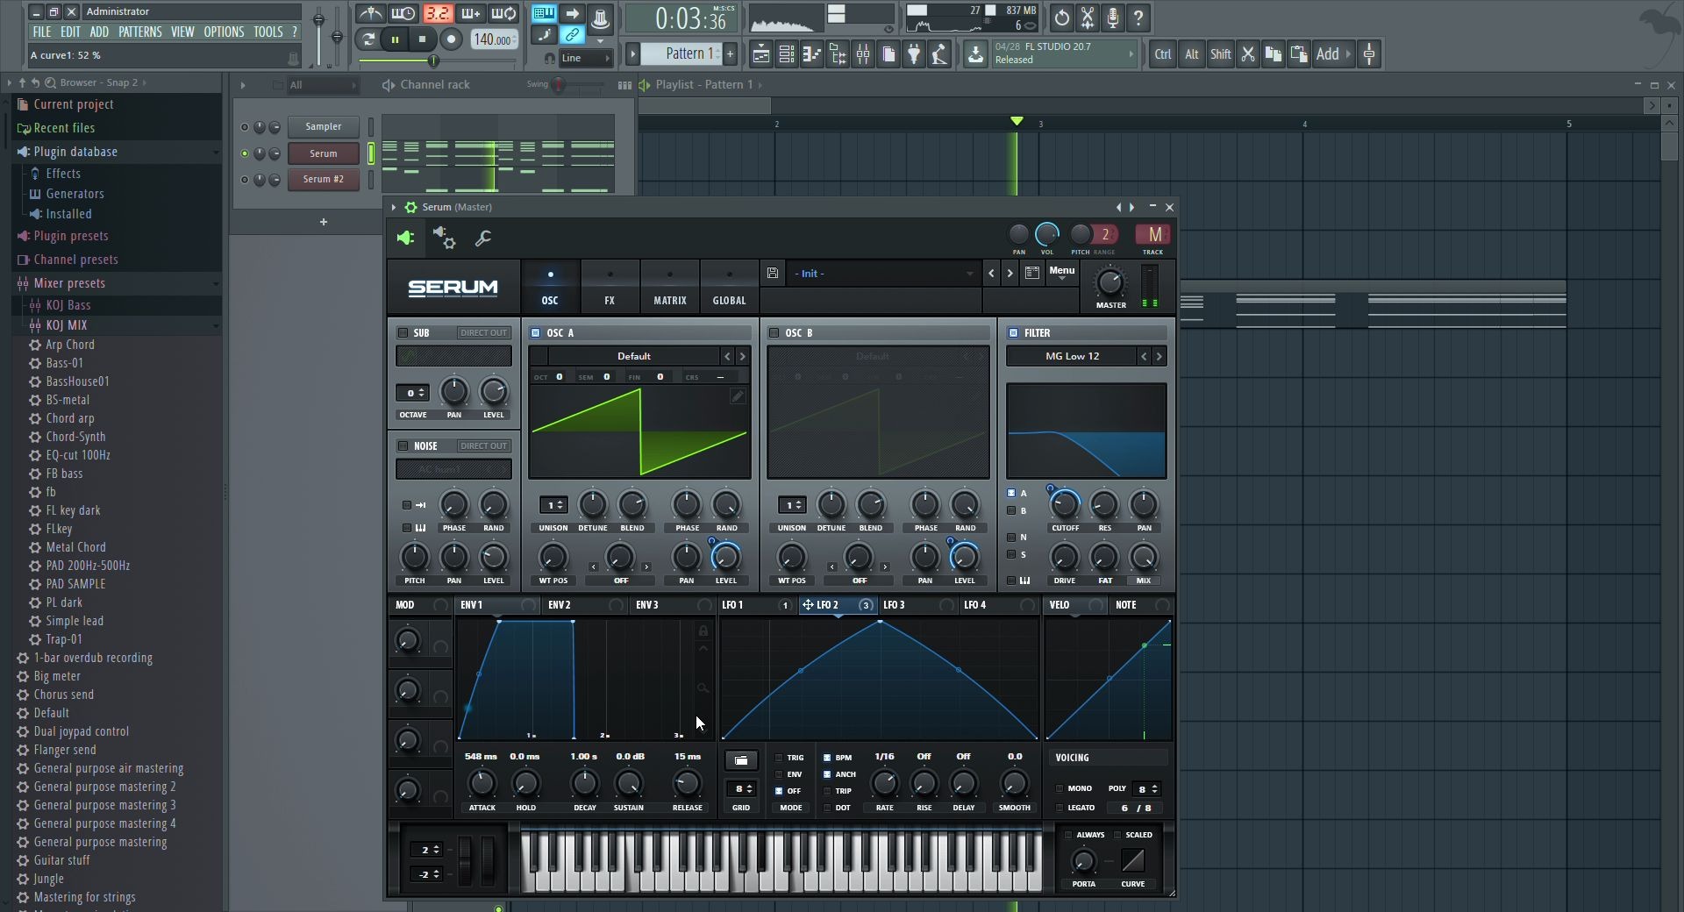Open the LFO shape folder icon
Viewport: 1684px width, 912px height.
tap(741, 760)
